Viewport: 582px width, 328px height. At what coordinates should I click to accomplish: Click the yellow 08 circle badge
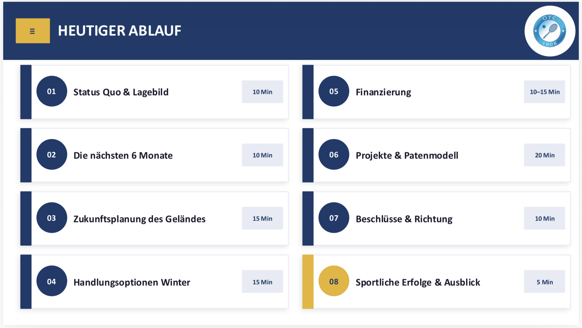[334, 281]
